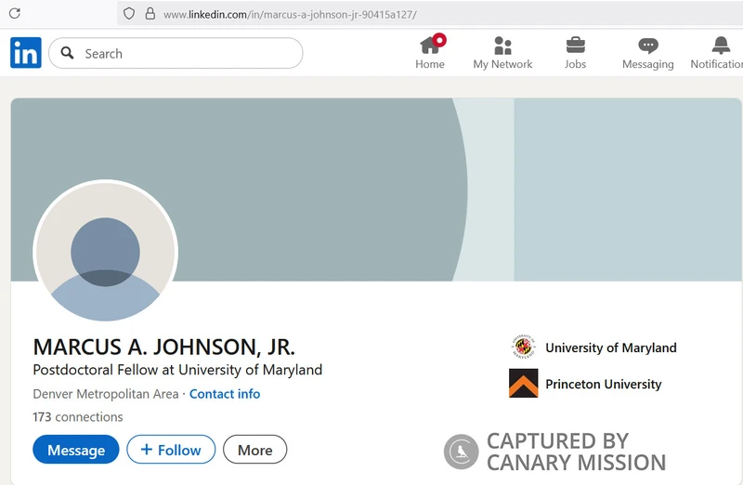Open the My Network tab

(502, 53)
